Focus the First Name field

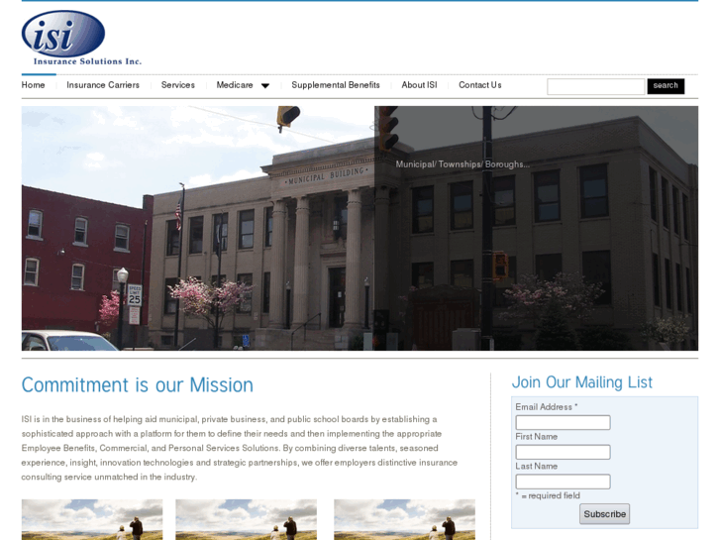563,452
